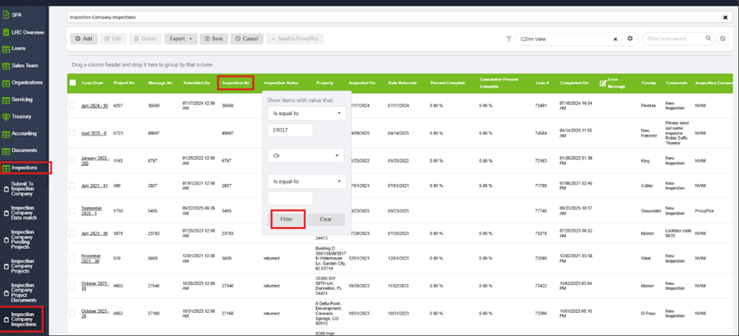The height and width of the screenshot is (336, 739).
Task: Click the Cancel toolbar button
Action: (x=246, y=39)
